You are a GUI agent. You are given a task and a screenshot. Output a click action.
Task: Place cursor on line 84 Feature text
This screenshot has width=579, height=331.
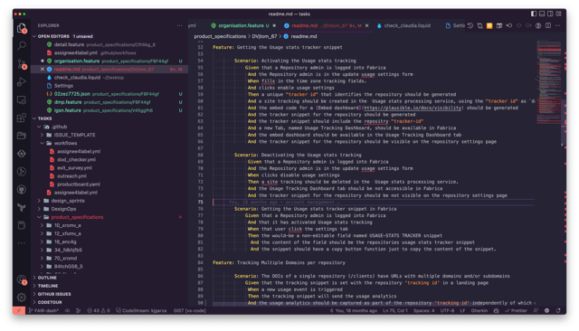(279, 263)
